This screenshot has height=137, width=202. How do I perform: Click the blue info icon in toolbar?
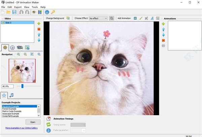tap(47, 12)
